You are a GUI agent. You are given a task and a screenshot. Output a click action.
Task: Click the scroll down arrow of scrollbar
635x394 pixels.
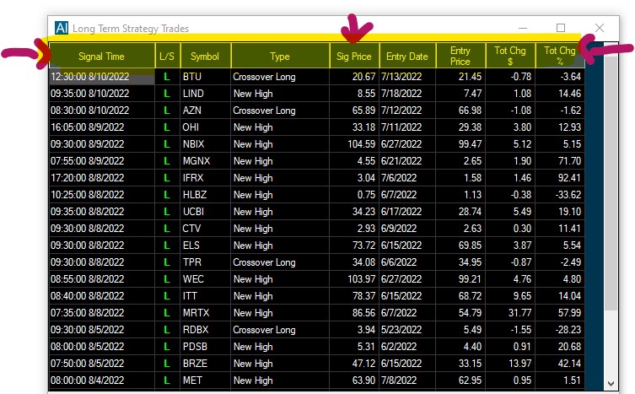tap(611, 383)
